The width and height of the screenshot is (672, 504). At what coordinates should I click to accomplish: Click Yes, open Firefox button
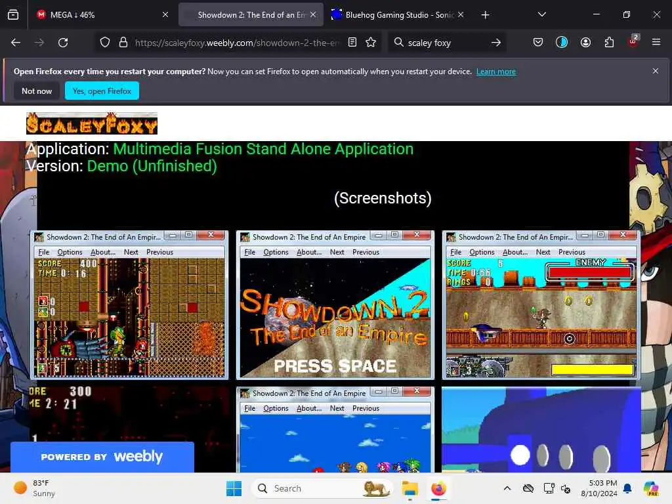point(102,91)
